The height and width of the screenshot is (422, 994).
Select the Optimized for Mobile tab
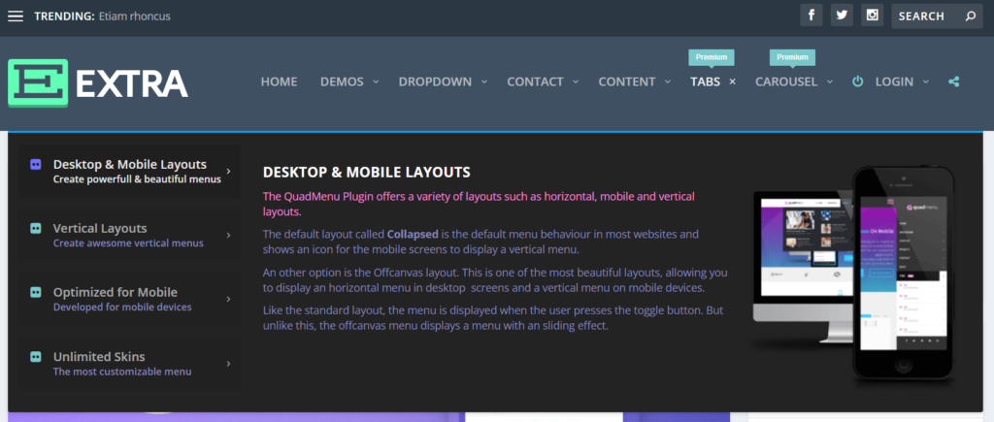point(129,299)
